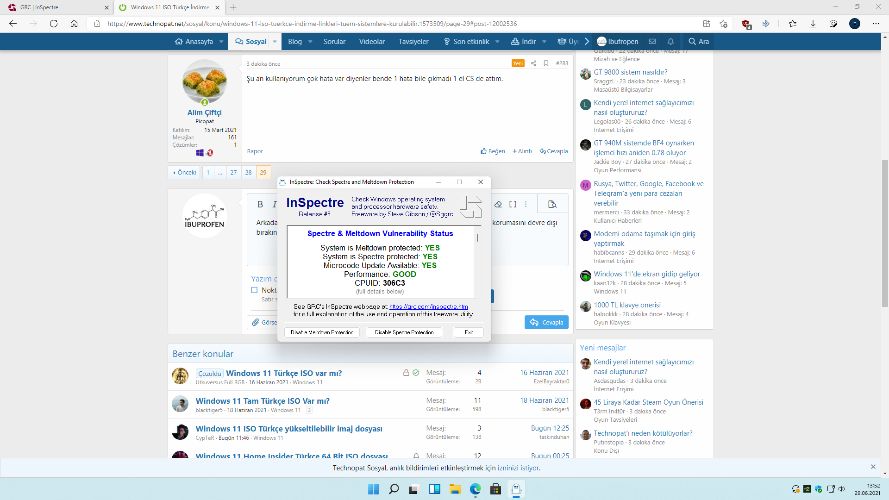
Task: Open the browser Downloads icon
Action: point(813,24)
